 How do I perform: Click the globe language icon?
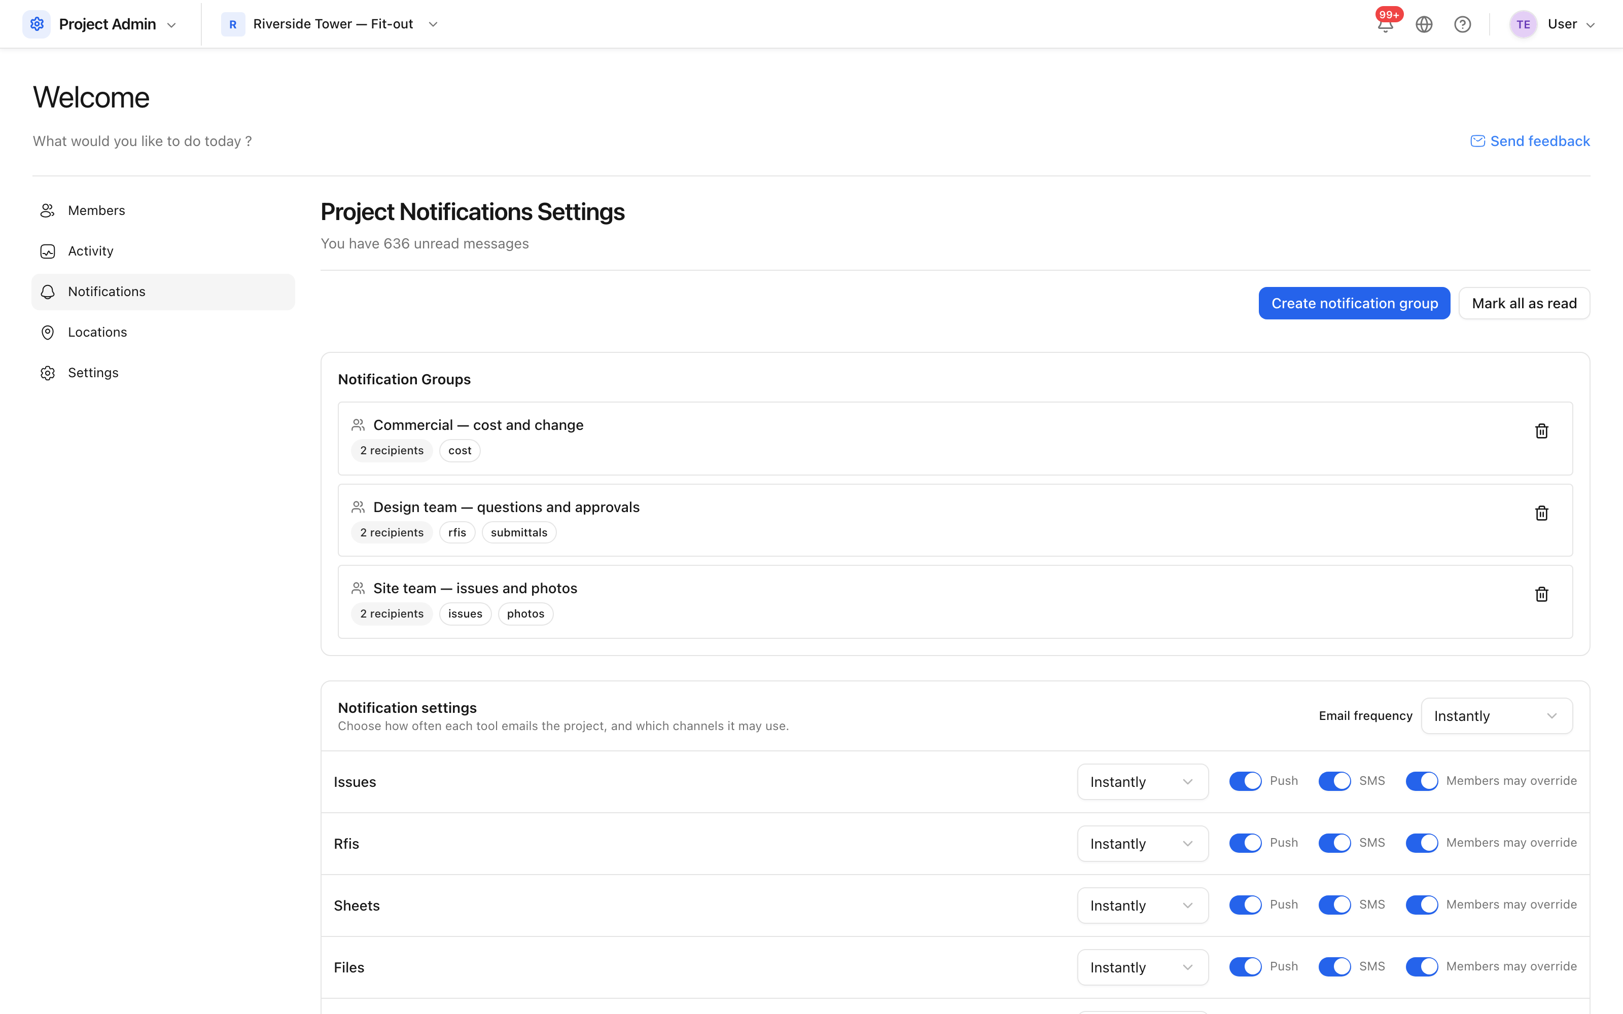1424,24
